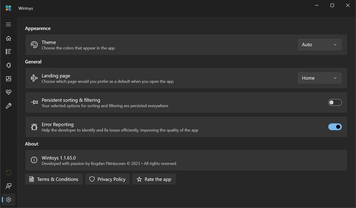
Task: Click Rate the app button
Action: pyautogui.click(x=154, y=179)
